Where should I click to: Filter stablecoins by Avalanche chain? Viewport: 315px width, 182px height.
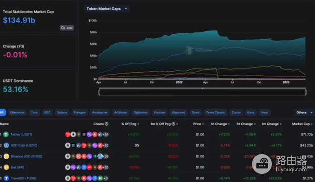[99, 113]
